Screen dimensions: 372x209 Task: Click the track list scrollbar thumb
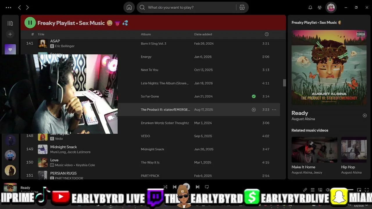click(285, 83)
